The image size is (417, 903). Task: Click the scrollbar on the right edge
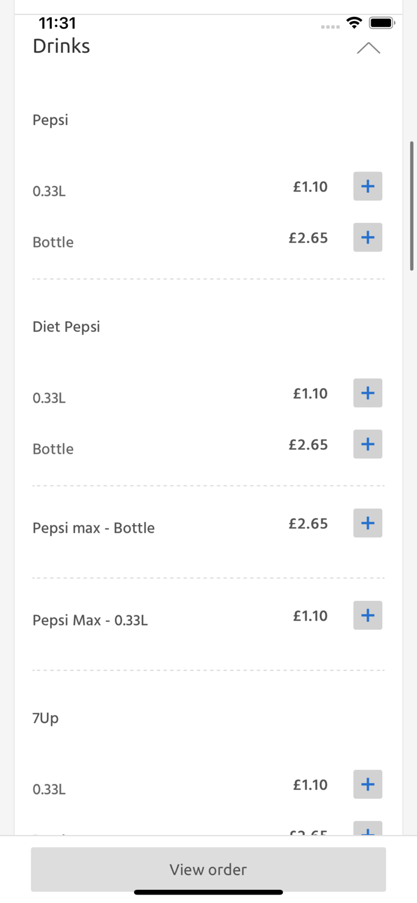tap(412, 205)
